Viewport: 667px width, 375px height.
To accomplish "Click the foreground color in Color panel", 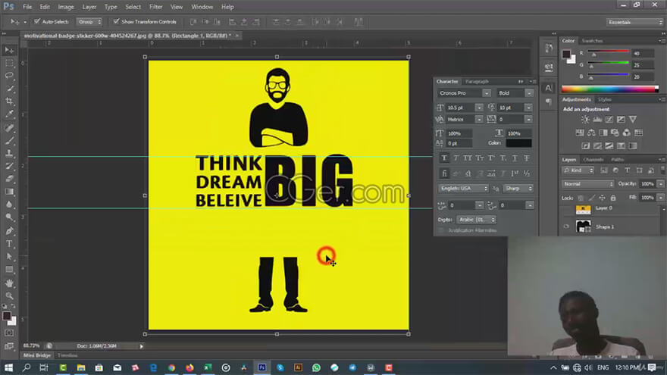I will (x=565, y=54).
